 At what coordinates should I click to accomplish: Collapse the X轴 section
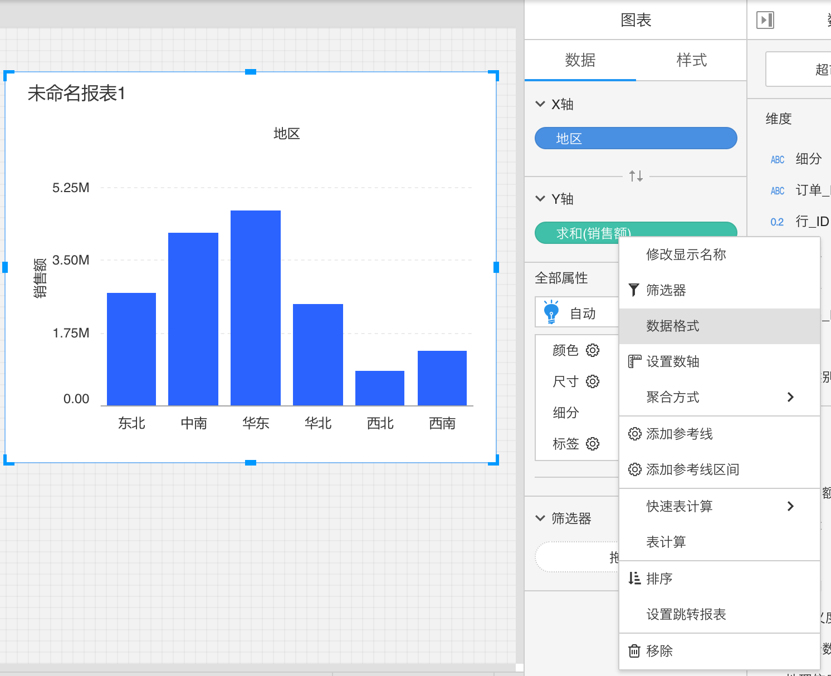point(540,104)
